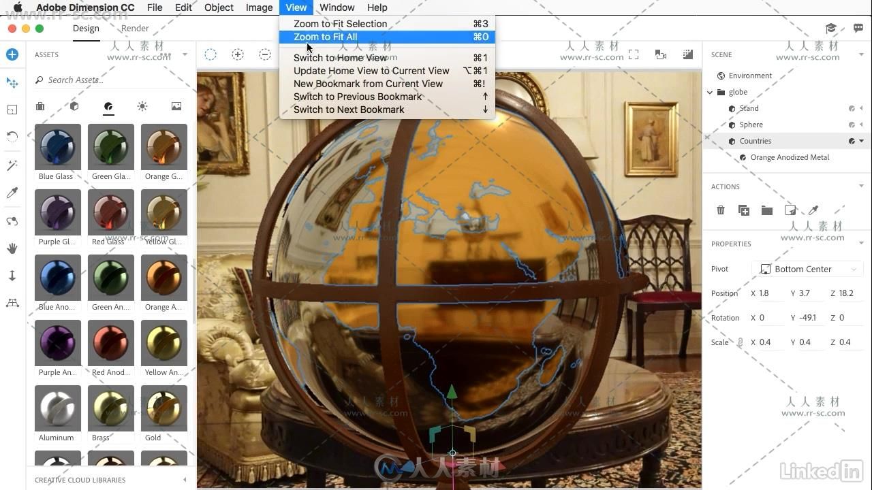Select the Rotate tool in toolbar
Image resolution: width=872 pixels, height=490 pixels.
12,137
